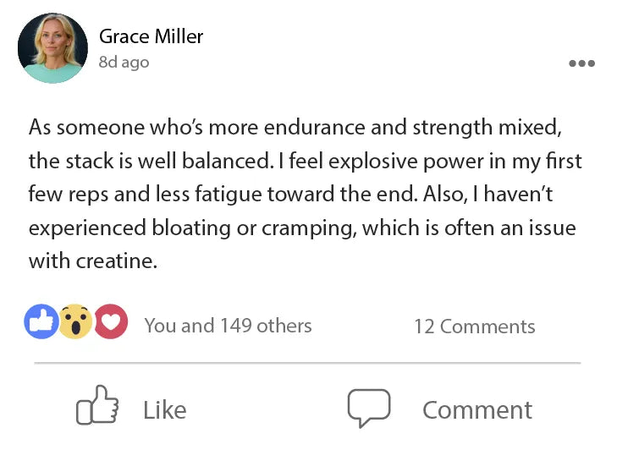Image resolution: width=617 pixels, height=450 pixels.
Task: Open the post's "8d ago" timestamp
Action: [124, 63]
